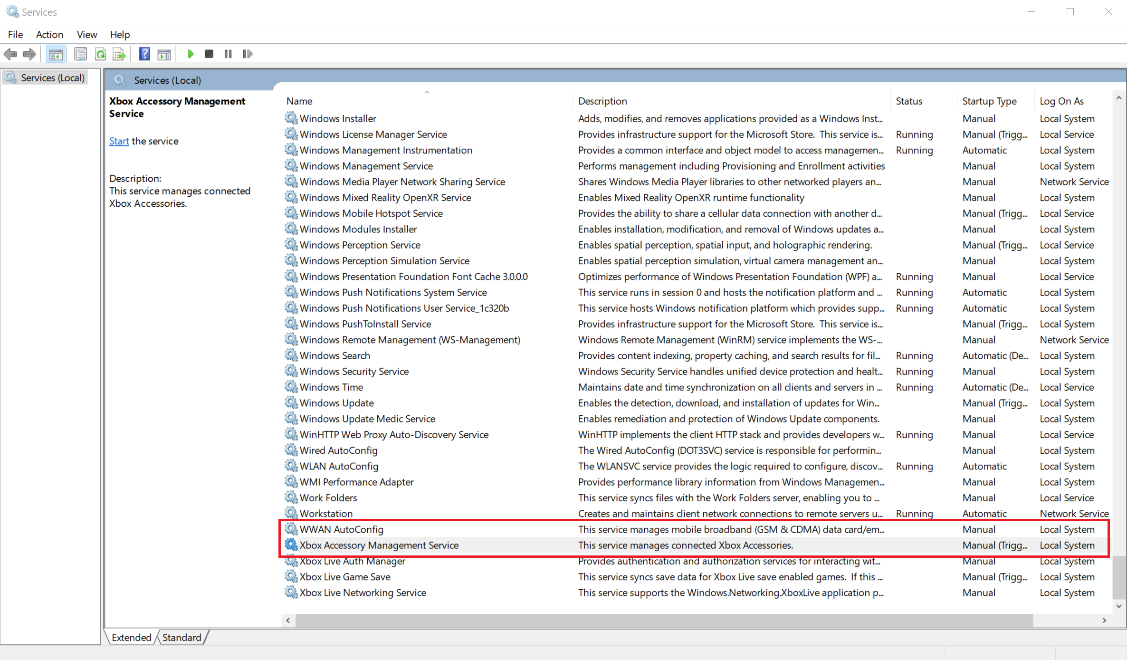This screenshot has width=1127, height=660.
Task: Click the gear icon beside Work Folders
Action: pyautogui.click(x=291, y=497)
